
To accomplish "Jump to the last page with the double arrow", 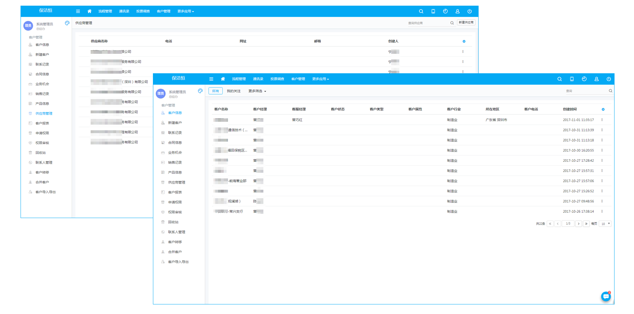I will click(x=586, y=224).
